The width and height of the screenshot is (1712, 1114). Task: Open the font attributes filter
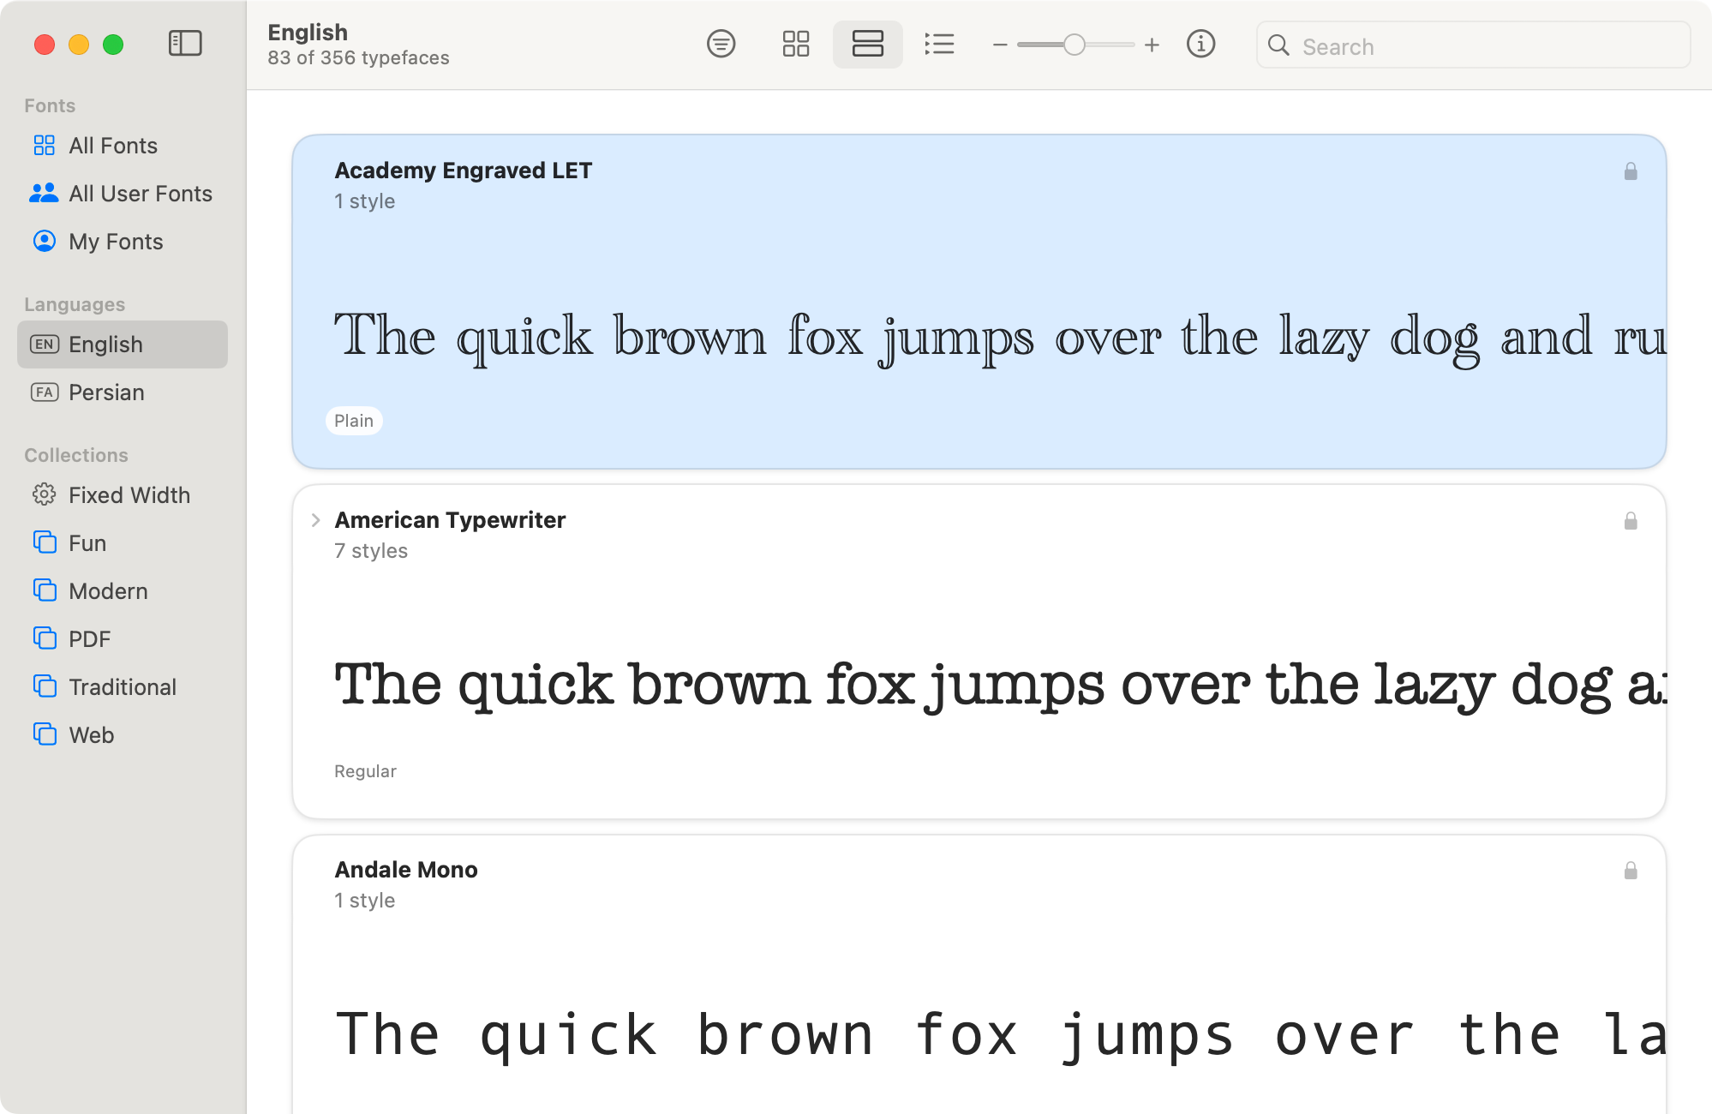(x=721, y=44)
